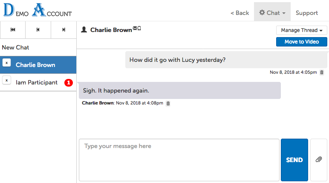Screen dimensions: 329x183
Task: Open the Iam Participant conversation
Action: (37, 82)
